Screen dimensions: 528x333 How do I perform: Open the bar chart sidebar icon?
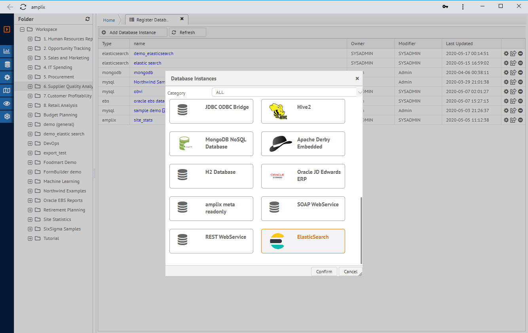pos(7,51)
